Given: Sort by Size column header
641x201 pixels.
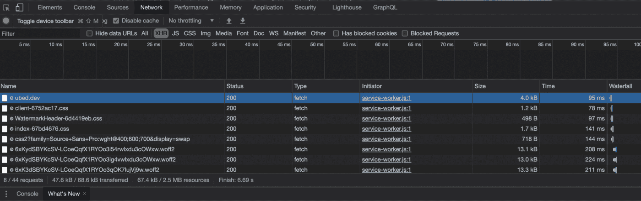Looking at the screenshot, I should 506,86.
